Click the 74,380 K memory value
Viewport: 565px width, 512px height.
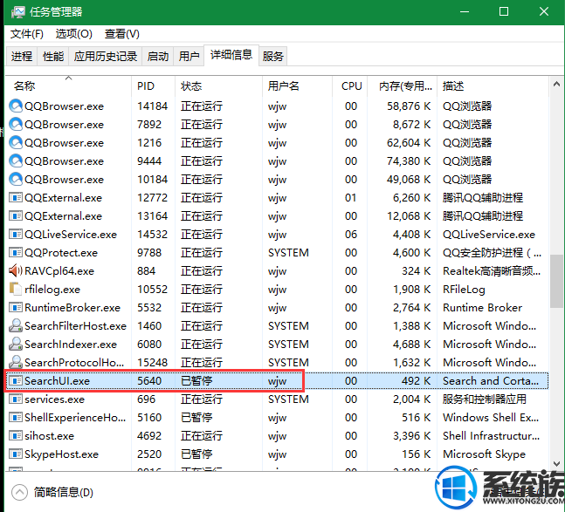[x=409, y=160]
